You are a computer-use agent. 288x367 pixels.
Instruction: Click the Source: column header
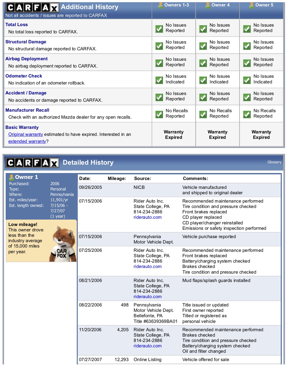(x=143, y=178)
